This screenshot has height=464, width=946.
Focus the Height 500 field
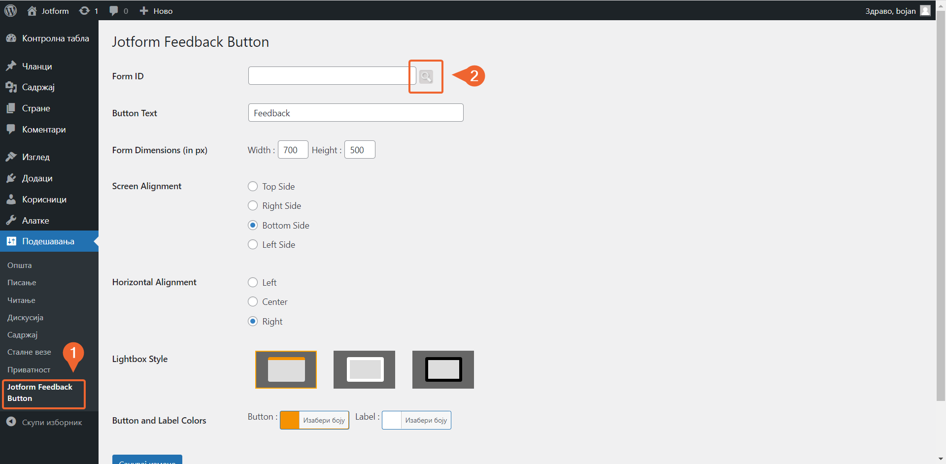click(360, 150)
